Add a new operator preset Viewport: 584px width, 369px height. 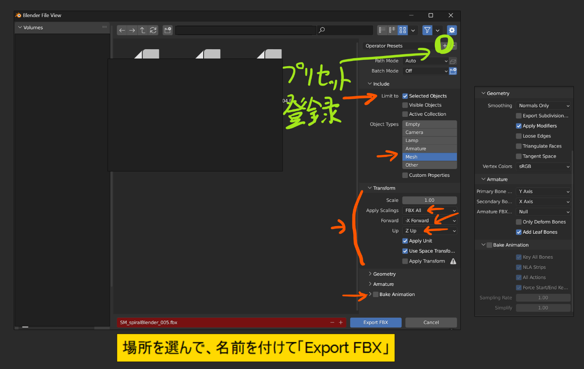tap(445, 46)
